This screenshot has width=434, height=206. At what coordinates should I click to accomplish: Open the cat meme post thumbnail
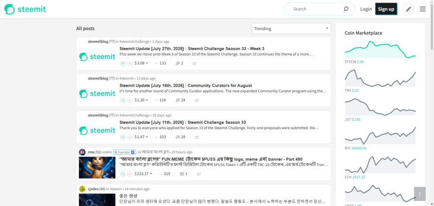97,167
